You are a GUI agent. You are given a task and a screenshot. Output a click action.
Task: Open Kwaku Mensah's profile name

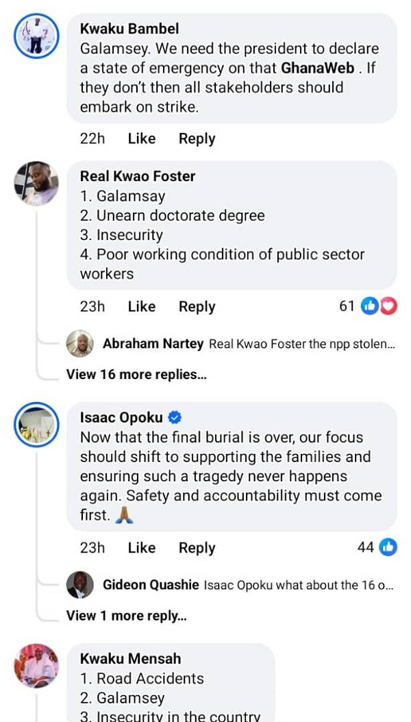click(130, 659)
